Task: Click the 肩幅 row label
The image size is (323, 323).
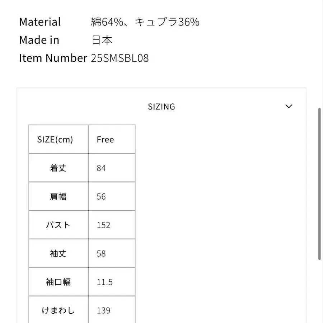Action: coord(58,197)
